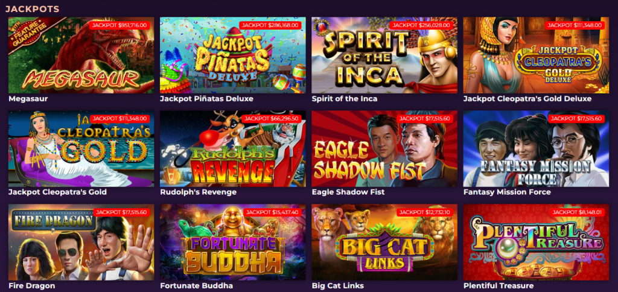Open the Megasaur game thumbnail

(81, 55)
